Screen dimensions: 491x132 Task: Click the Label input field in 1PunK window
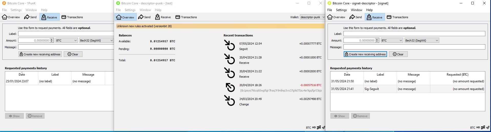coord(66,34)
